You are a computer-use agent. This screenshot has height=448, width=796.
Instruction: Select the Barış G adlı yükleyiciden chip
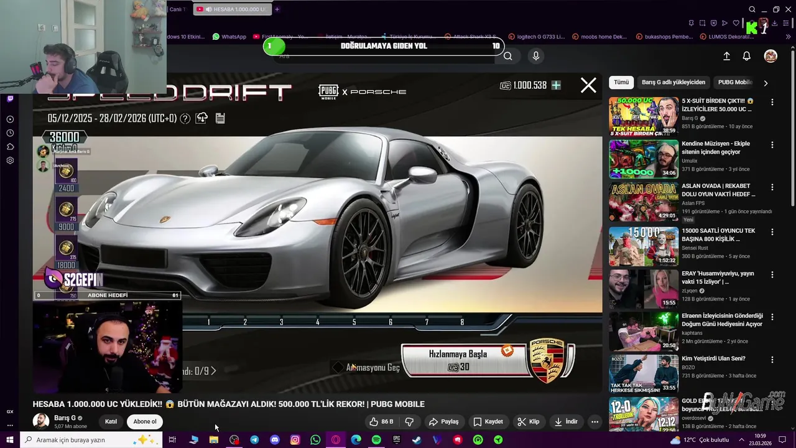[x=673, y=82]
